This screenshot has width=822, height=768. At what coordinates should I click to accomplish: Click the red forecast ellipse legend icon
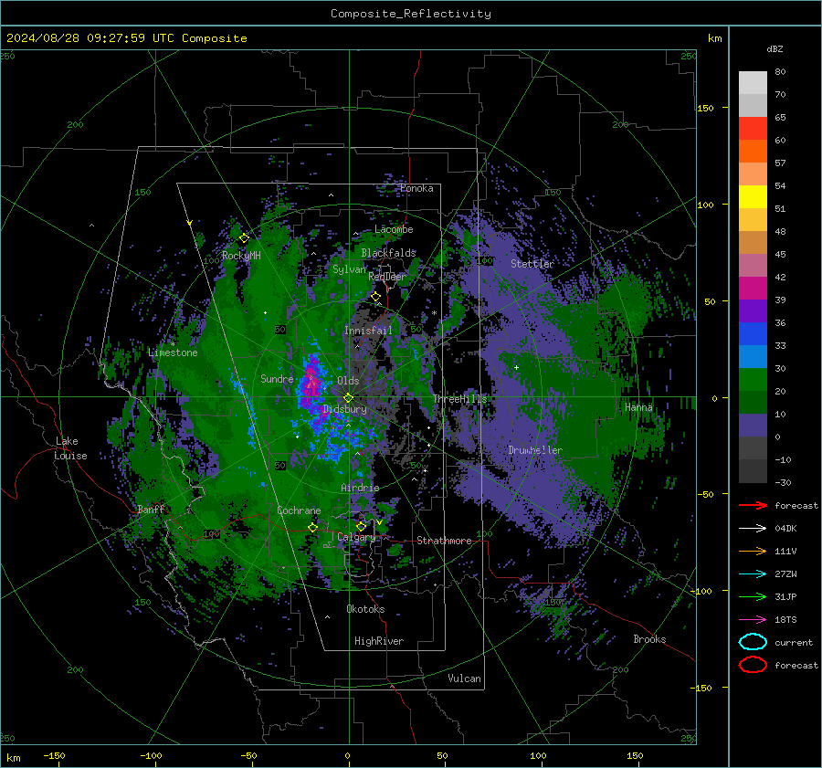coord(753,665)
